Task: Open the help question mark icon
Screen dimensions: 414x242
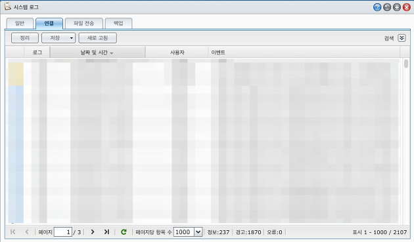Action: 377,7
